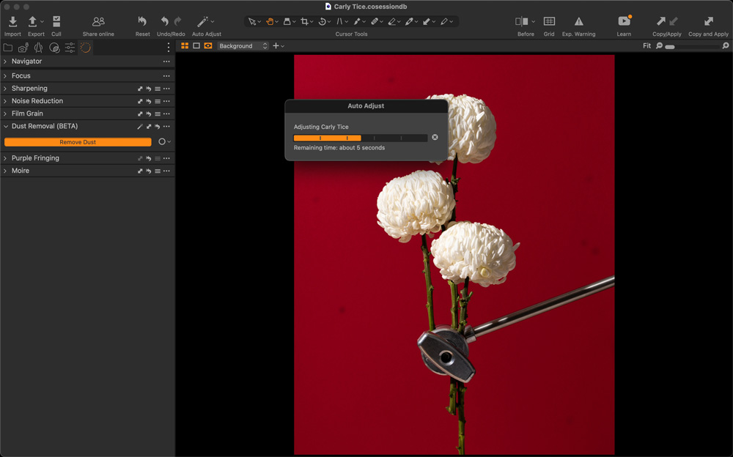
Task: Enable the Exposure Warning
Action: click(x=578, y=22)
